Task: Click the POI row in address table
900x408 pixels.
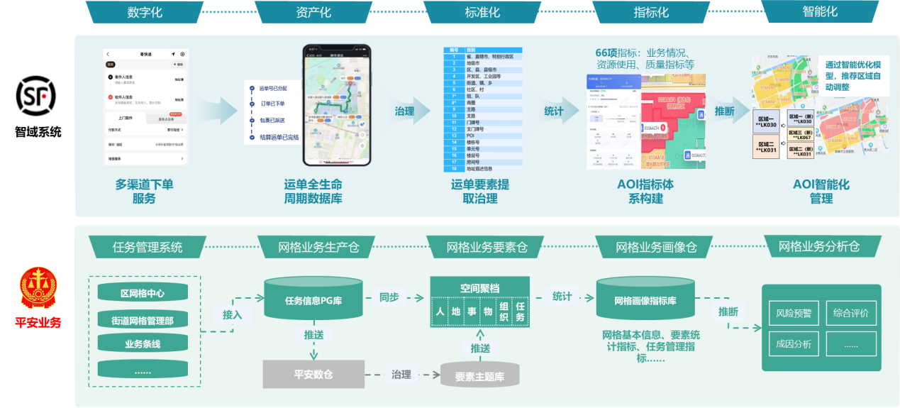Action: coord(470,136)
